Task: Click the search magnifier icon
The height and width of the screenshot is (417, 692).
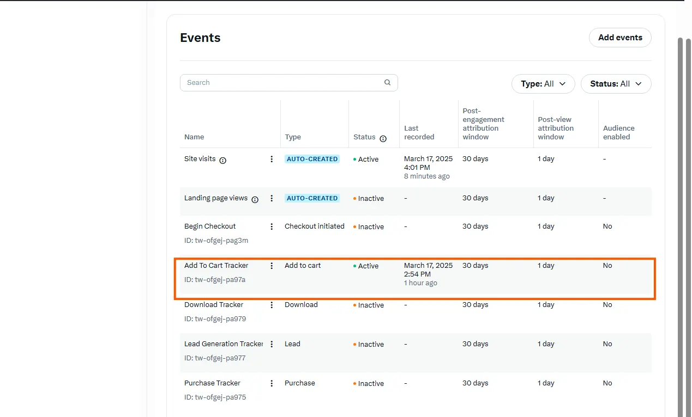Action: pos(387,83)
